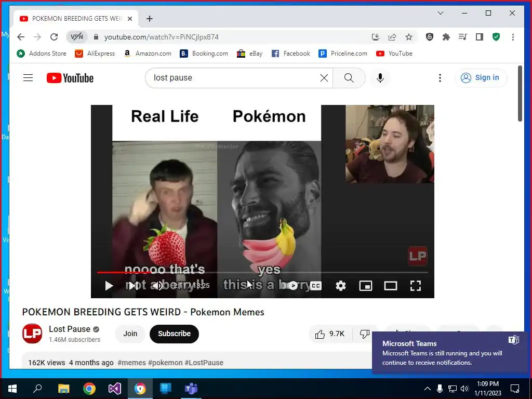This screenshot has height=399, width=532.
Task: Toggle closed captions CC
Action: [316, 286]
